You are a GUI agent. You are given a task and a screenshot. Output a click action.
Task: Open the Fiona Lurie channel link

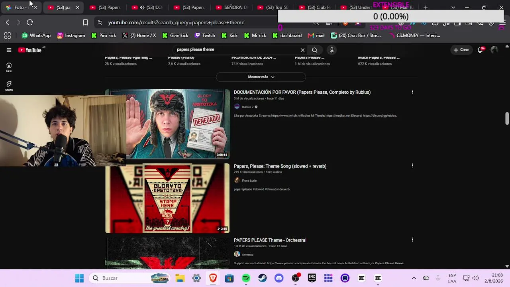tap(245, 181)
